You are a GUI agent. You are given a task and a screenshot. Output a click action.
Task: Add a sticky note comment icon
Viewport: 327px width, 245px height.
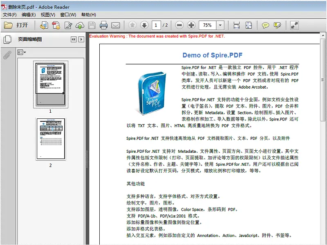click(x=266, y=25)
